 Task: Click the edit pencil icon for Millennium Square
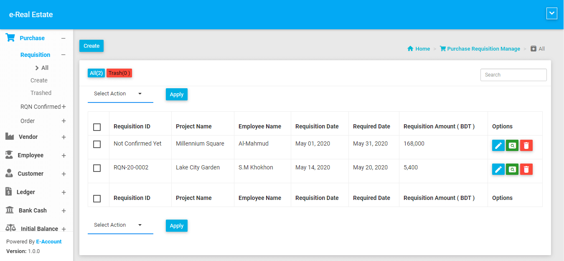[x=498, y=146]
